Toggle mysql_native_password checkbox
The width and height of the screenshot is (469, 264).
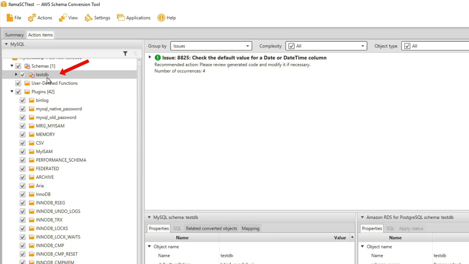point(23,109)
